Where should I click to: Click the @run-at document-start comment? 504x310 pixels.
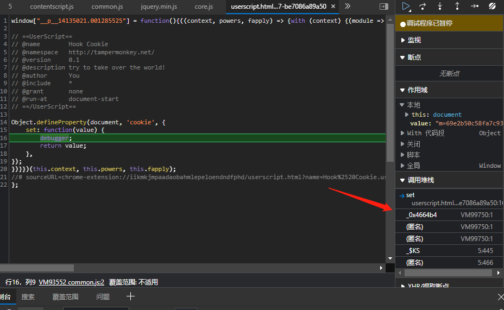pos(65,99)
